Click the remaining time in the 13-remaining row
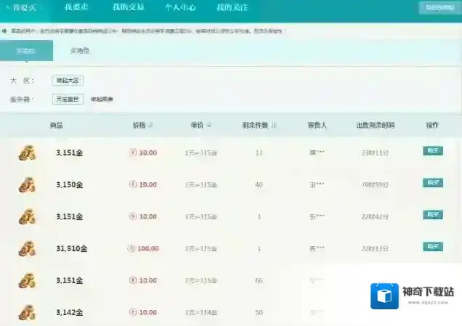Viewport: 462px width, 326px height. click(x=375, y=153)
